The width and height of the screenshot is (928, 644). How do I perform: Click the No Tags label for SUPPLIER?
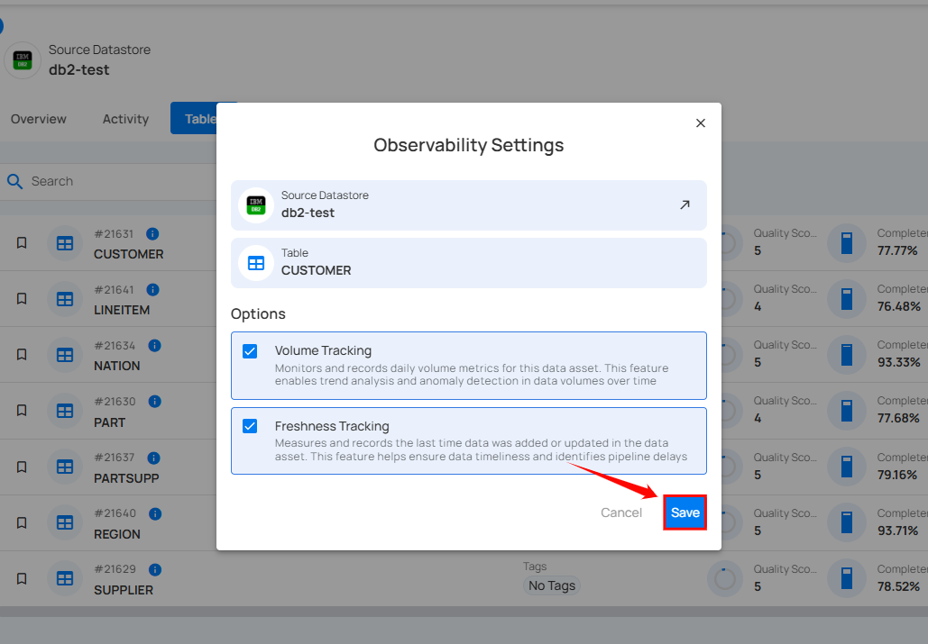551,585
